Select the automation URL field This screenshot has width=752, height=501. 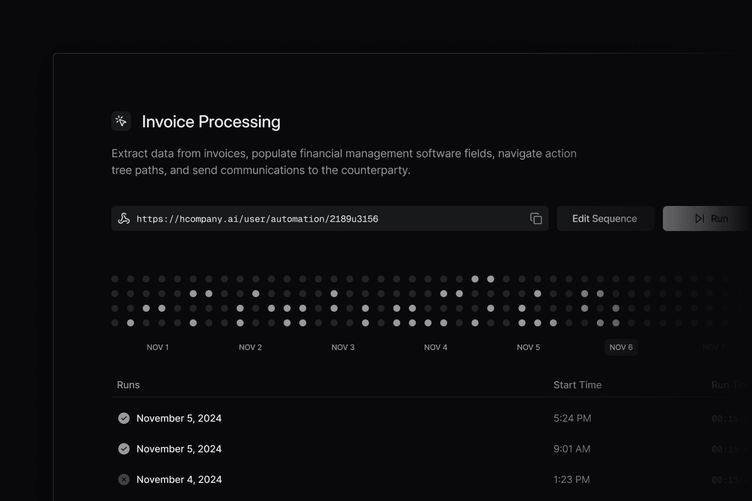pyautogui.click(x=330, y=219)
